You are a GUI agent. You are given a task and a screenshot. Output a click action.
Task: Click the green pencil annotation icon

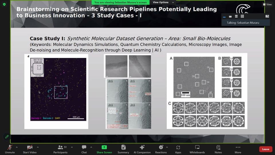[7, 137]
